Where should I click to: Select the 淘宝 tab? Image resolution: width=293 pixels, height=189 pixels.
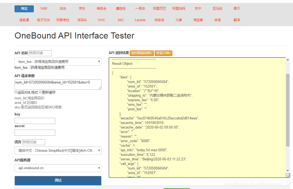click(24, 9)
